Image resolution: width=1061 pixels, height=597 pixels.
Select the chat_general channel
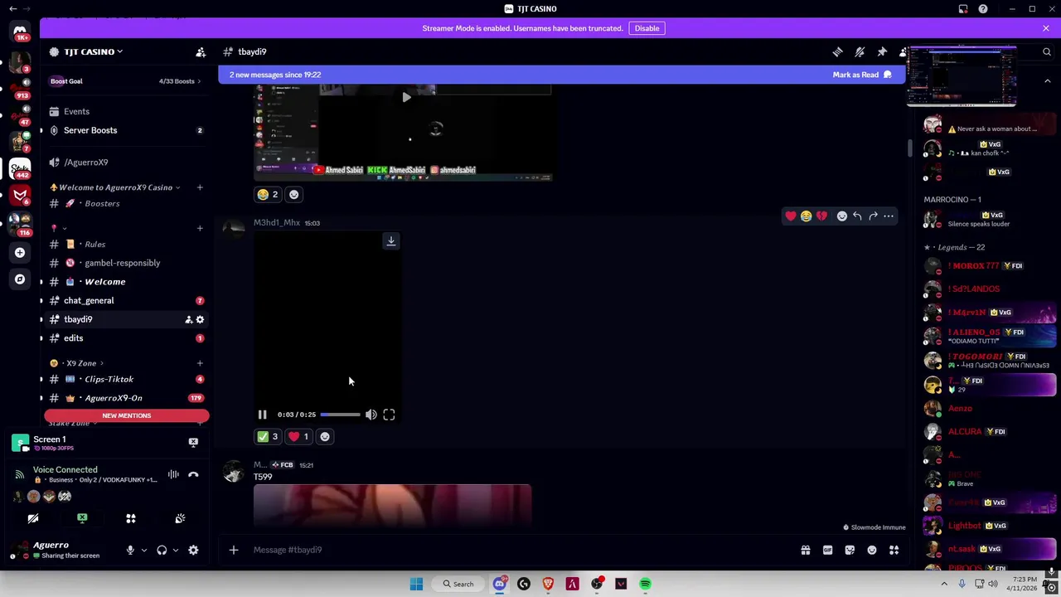pos(125,300)
